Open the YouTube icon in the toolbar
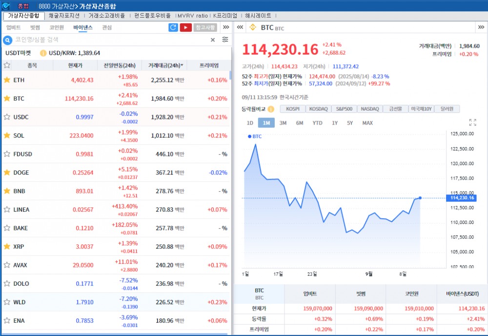488x336 pixels. point(186,28)
